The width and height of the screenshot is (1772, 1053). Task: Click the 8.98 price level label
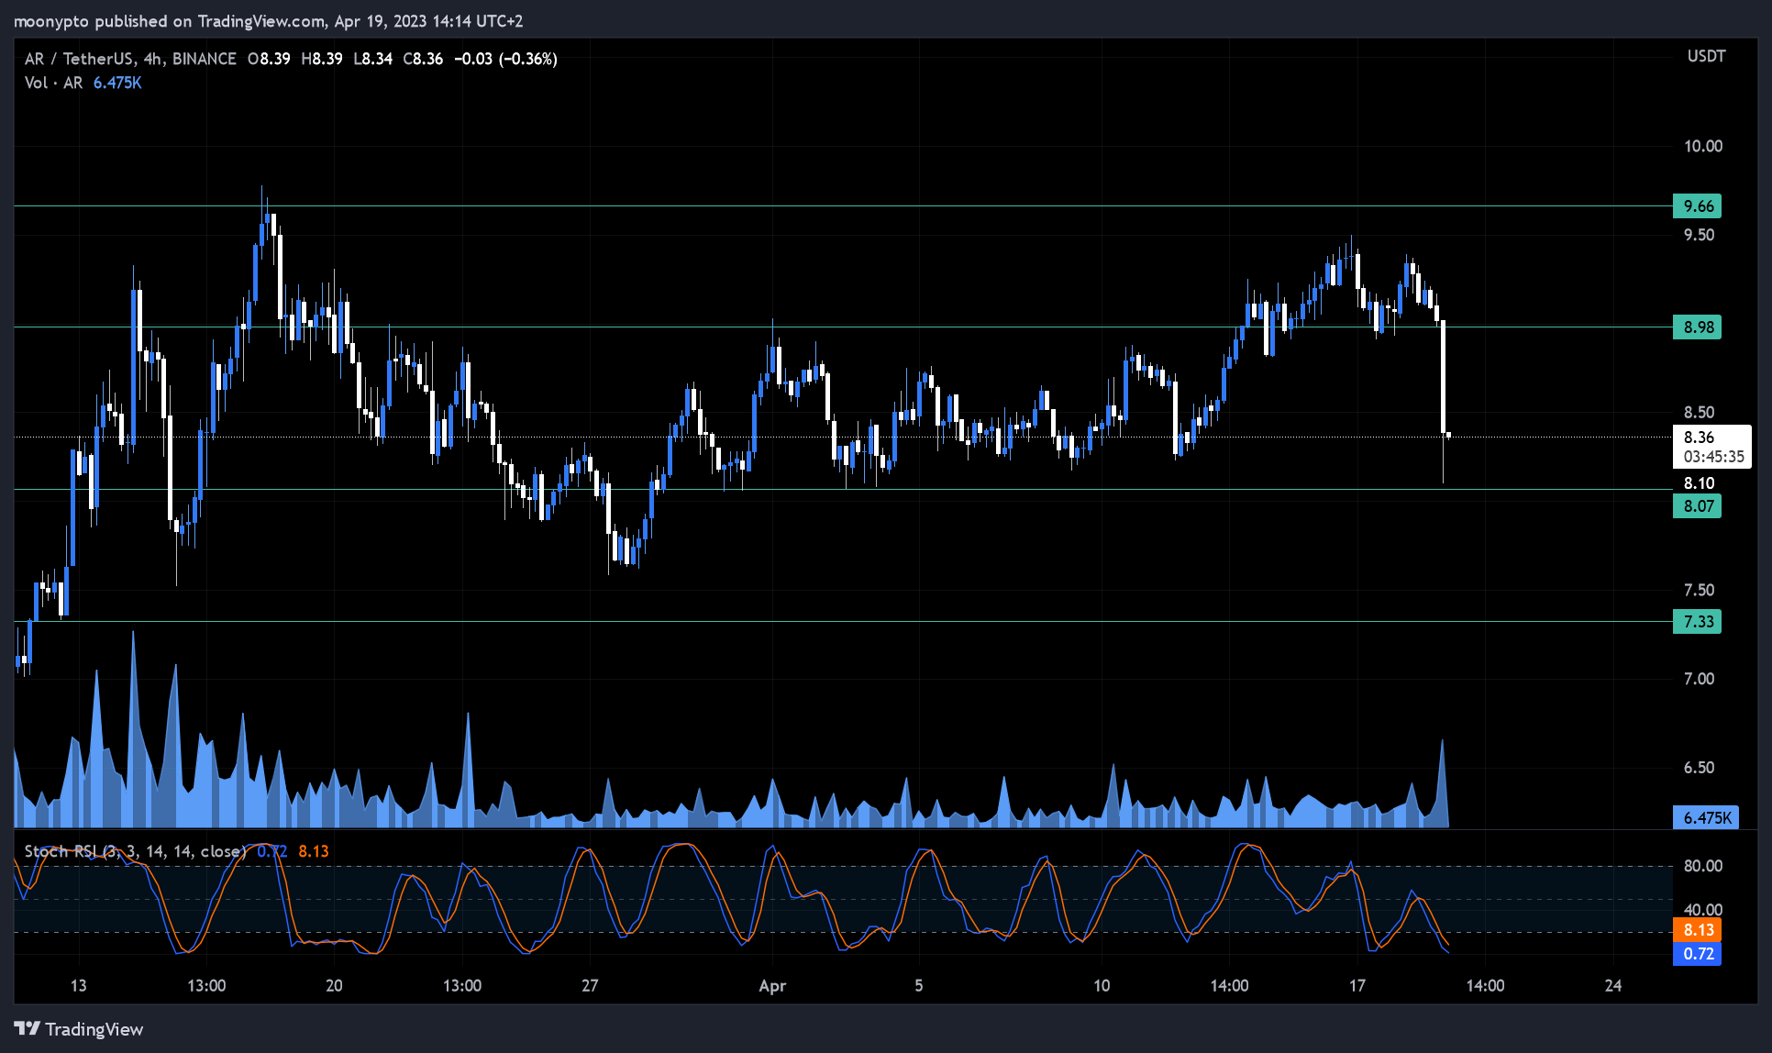click(1698, 327)
